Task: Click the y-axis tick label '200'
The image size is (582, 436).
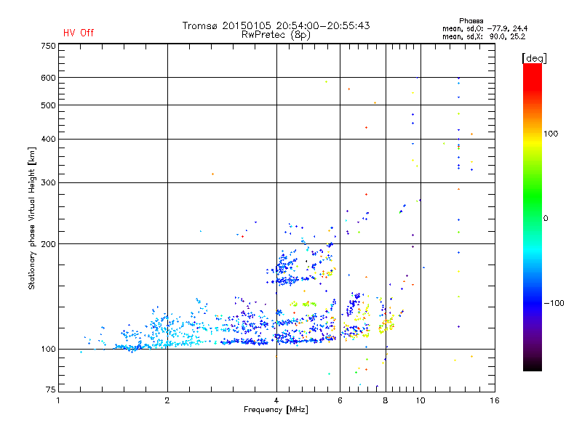Action: coord(48,244)
